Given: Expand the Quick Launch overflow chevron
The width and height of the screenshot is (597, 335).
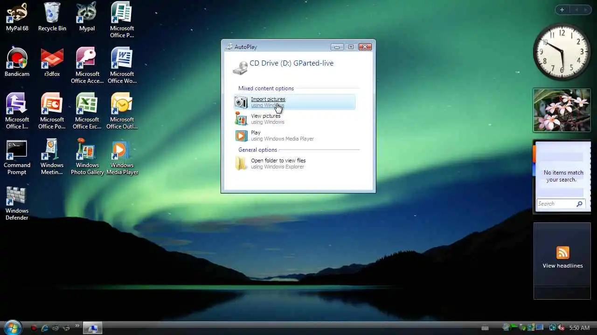Looking at the screenshot, I should point(77,326).
